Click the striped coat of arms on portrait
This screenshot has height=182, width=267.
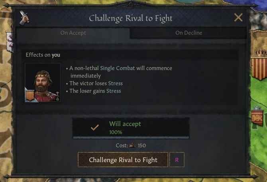click(30, 96)
